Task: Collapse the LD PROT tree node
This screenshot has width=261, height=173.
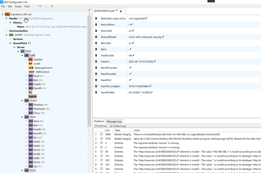Action: coord(18,51)
